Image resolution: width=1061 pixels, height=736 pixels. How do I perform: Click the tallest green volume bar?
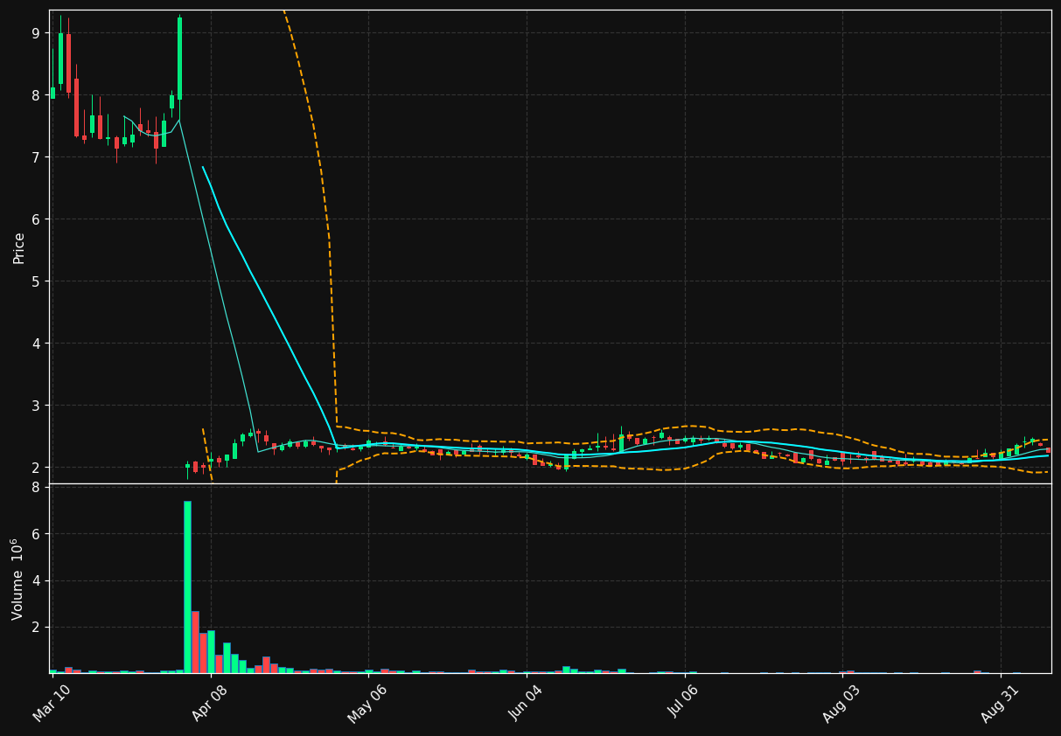(187, 587)
